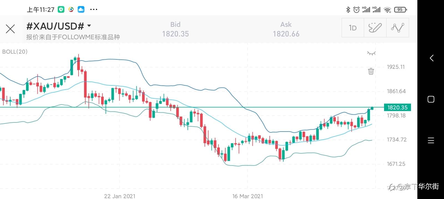Click the 1925.11 price axis label
Viewport: 444px width, 199px height.
396,67
